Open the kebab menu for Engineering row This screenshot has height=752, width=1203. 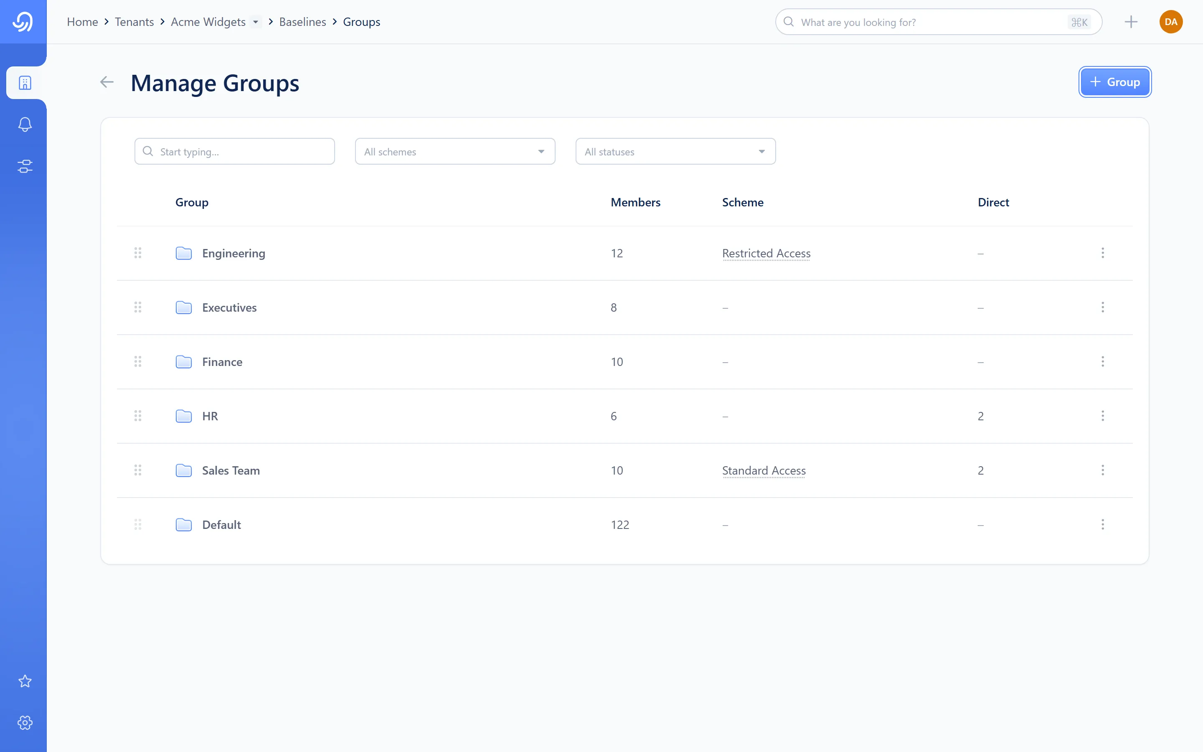pyautogui.click(x=1103, y=253)
